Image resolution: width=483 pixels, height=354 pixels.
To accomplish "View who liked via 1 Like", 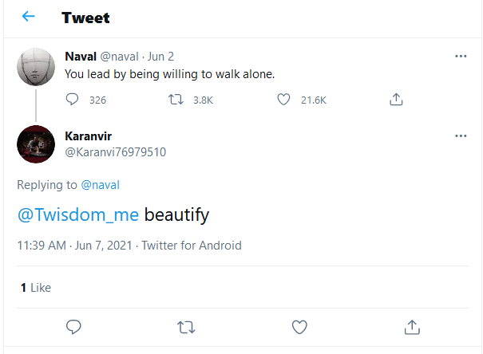I will pos(35,287).
